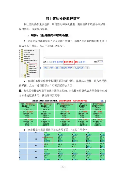
Task: Click the 刷新 link above the building grid
Action: pyautogui.click(x=102, y=101)
